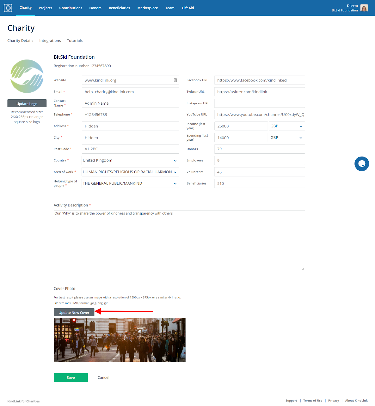This screenshot has height=406, width=375.
Task: Open the Privacy footer link
Action: tap(334, 401)
